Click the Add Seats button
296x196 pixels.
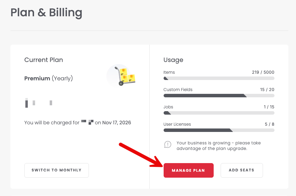pyautogui.click(x=242, y=170)
